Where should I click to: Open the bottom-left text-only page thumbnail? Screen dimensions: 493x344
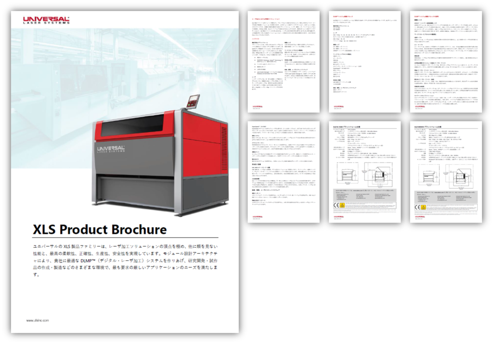click(x=284, y=172)
